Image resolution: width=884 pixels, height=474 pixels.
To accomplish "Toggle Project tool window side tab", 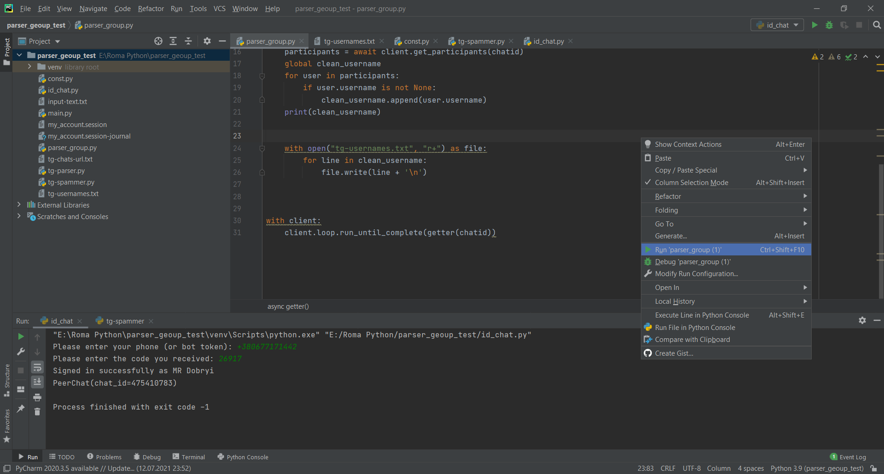I will click(7, 51).
